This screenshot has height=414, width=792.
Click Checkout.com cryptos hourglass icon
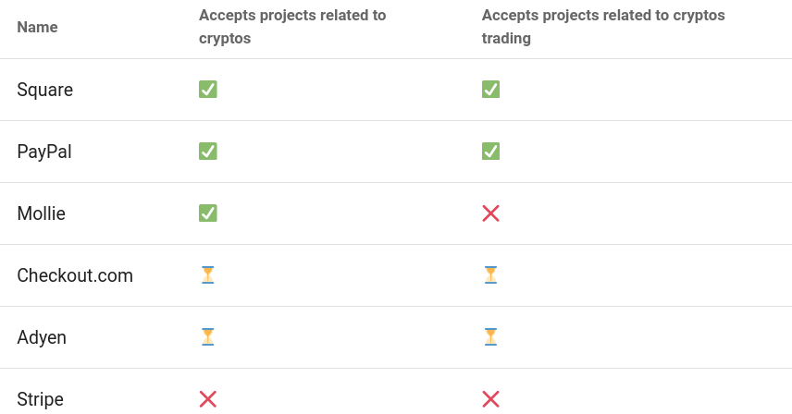pos(207,275)
